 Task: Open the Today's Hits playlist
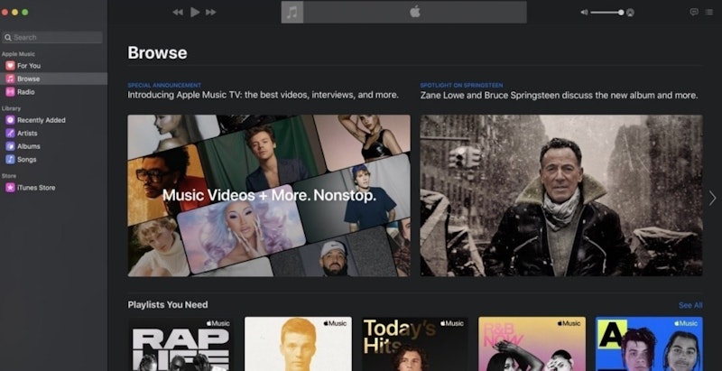pos(415,344)
